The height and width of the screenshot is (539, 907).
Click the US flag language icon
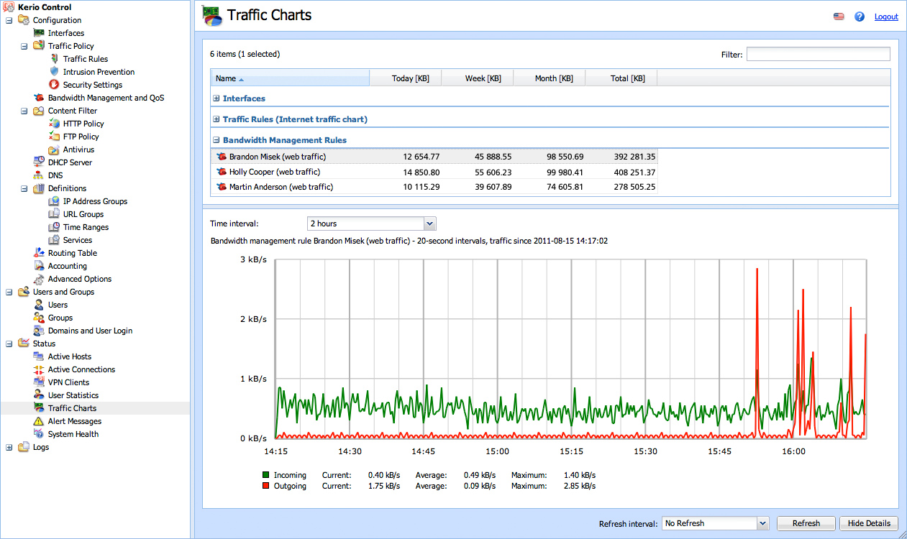839,17
